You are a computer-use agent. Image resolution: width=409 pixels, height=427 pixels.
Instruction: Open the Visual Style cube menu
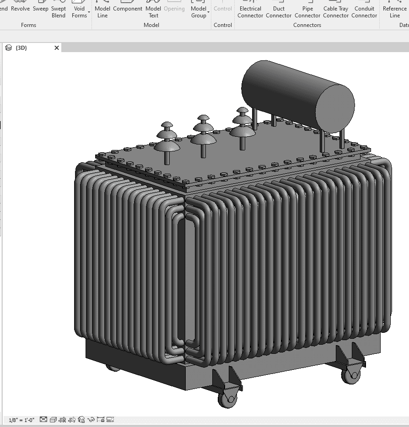pyautogui.click(x=53, y=419)
